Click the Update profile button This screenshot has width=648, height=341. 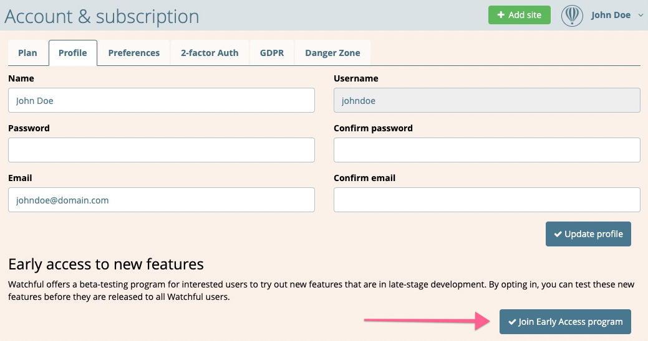click(588, 234)
